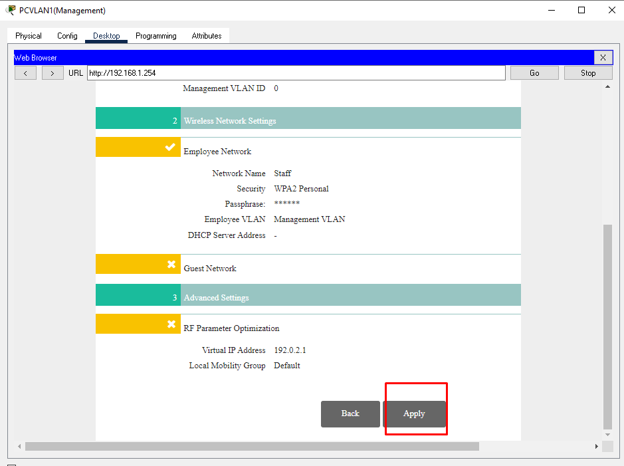Click the horizontal scrollbar thumb
The height and width of the screenshot is (466, 624).
point(252,447)
